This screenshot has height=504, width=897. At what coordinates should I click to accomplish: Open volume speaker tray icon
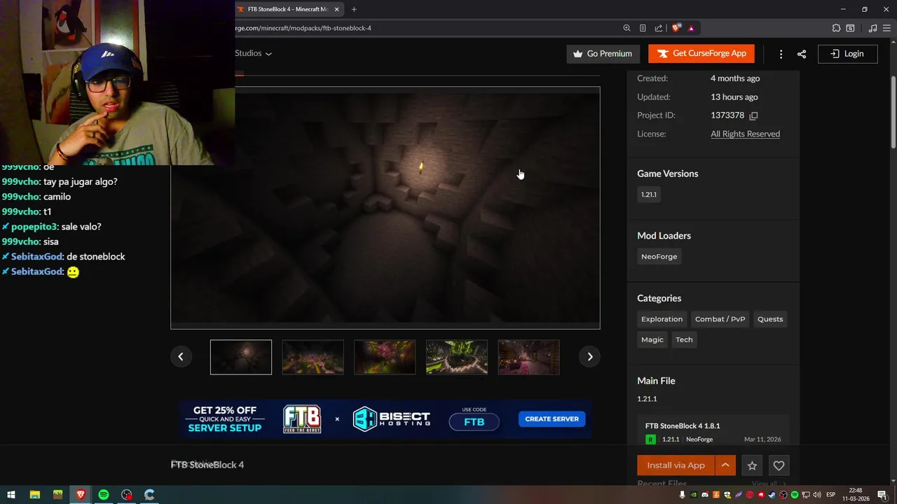point(816,495)
